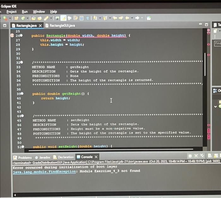Click the New Task icon in Task List
The height and width of the screenshot is (198, 221).
[x=215, y=31]
